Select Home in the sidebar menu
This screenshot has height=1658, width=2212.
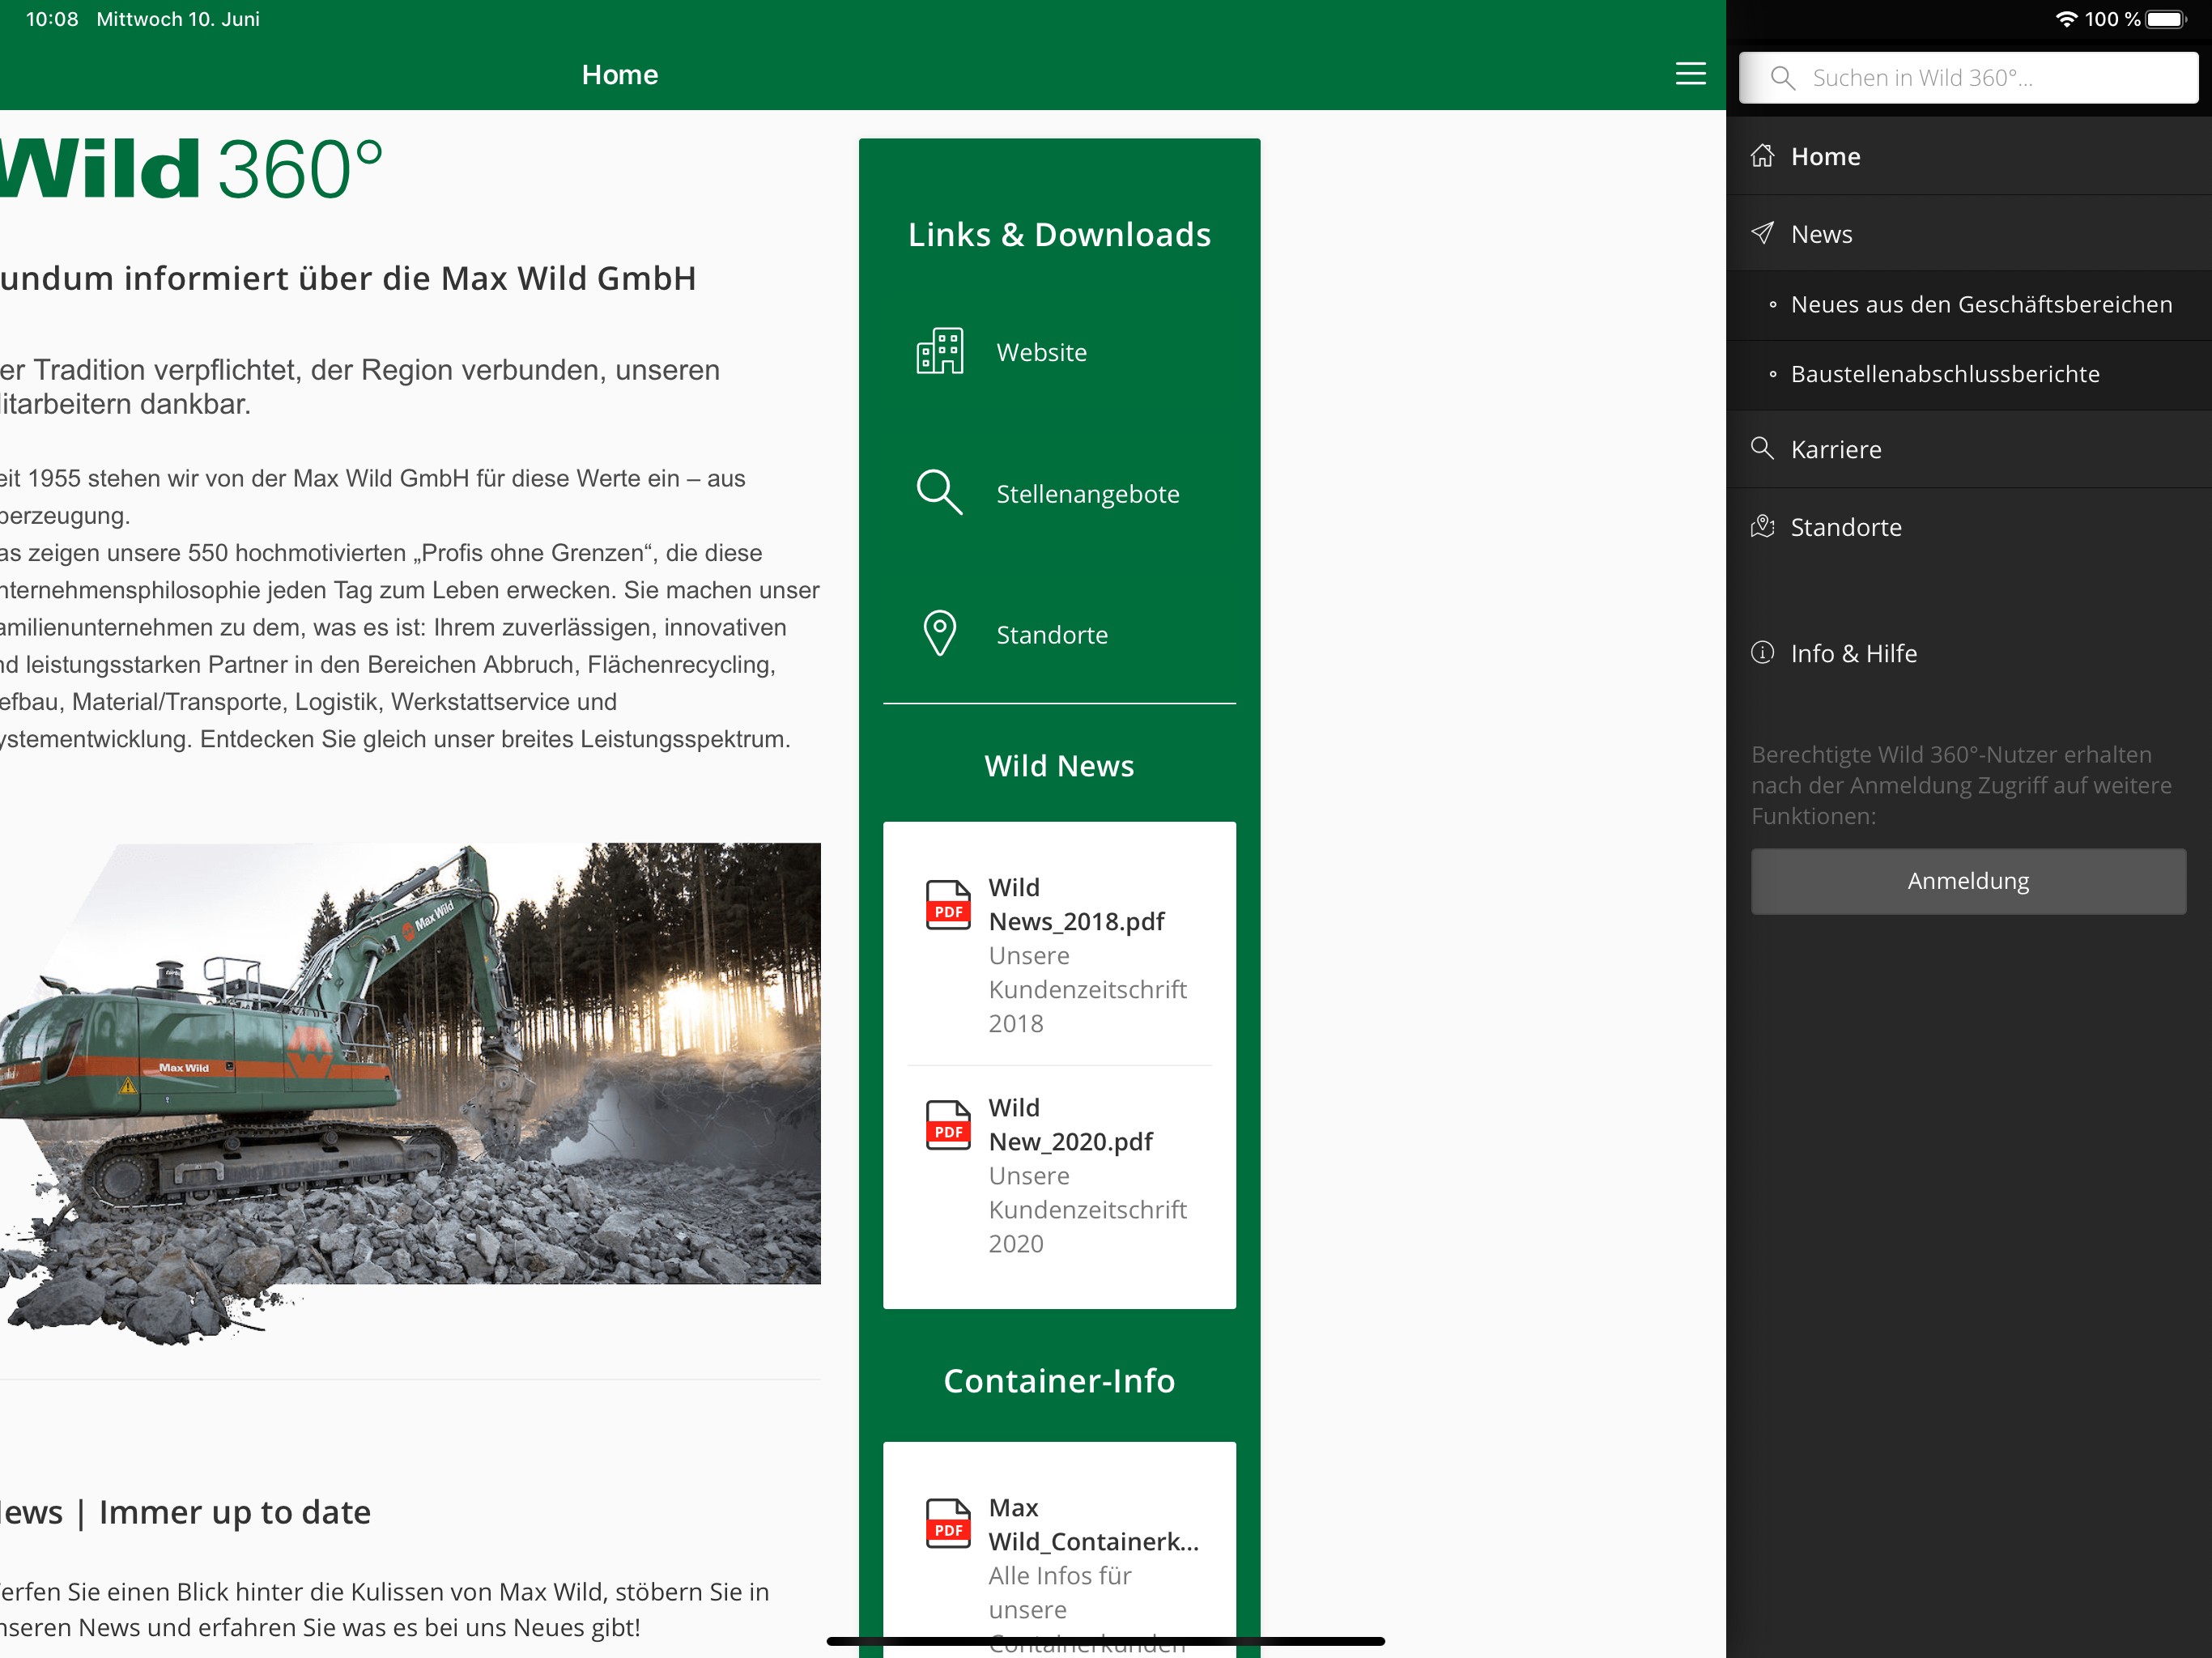pos(1968,156)
